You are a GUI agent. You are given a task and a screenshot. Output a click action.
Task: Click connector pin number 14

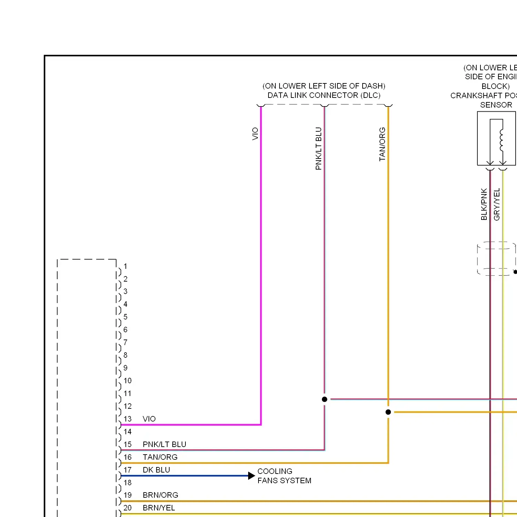click(x=128, y=432)
